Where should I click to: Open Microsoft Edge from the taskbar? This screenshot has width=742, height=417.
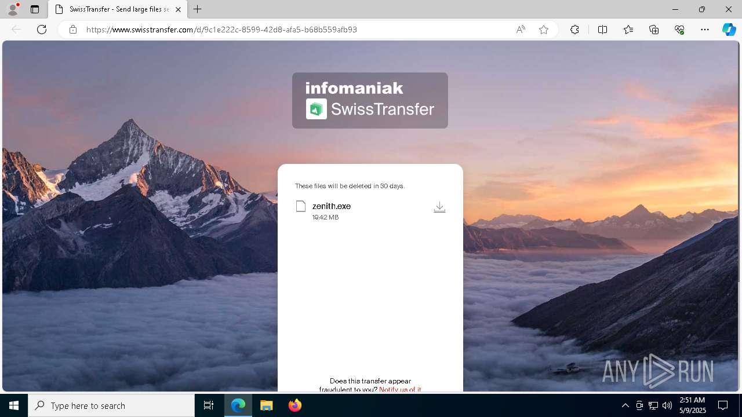pyautogui.click(x=238, y=405)
